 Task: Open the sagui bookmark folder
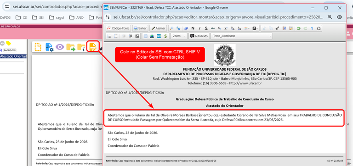pos(57,17)
